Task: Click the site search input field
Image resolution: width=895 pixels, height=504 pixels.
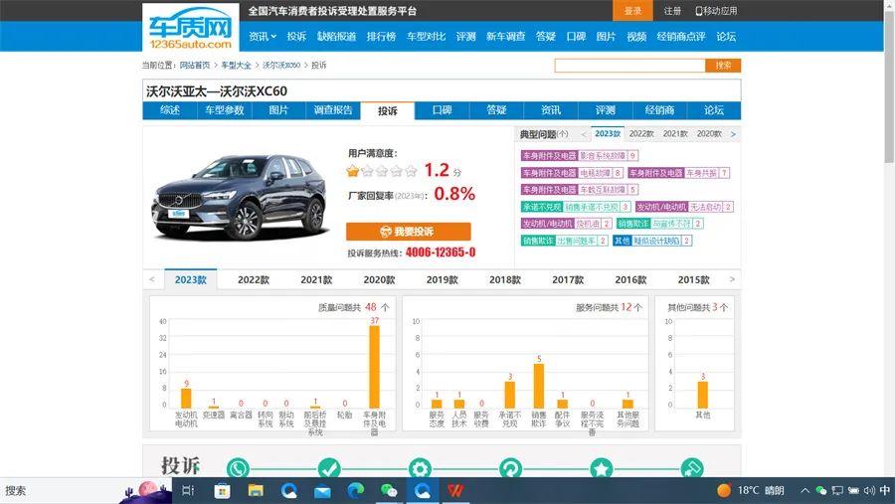Action: [x=629, y=66]
